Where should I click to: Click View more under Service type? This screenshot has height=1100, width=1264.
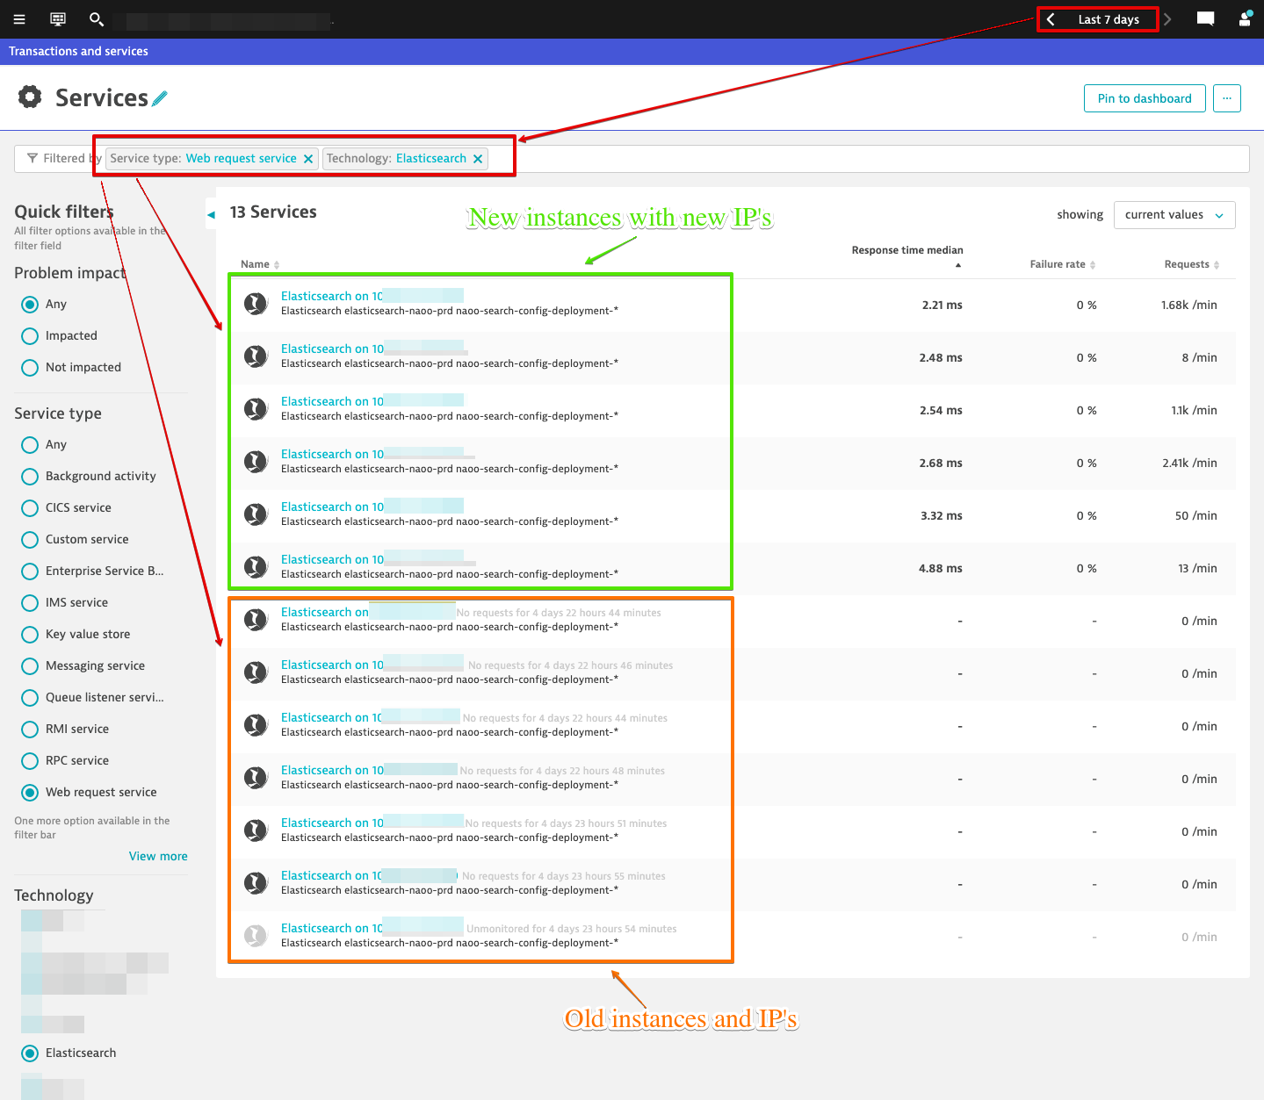[158, 856]
